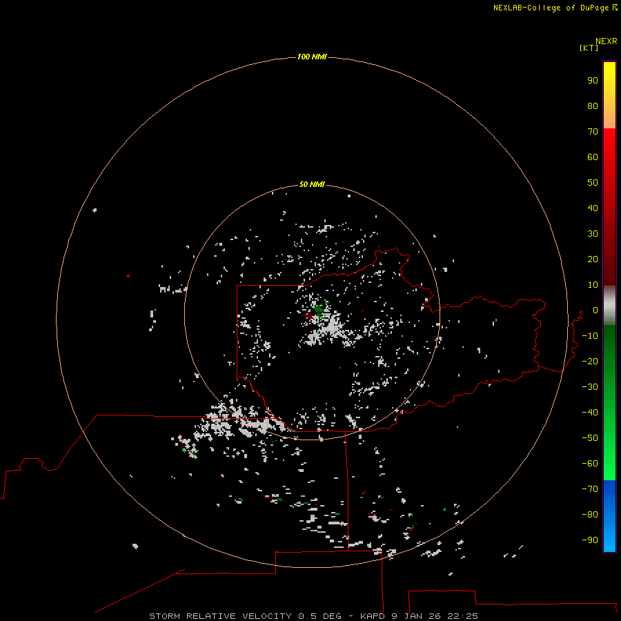
Task: Click the 90 value on velocity scale
Action: [x=593, y=81]
